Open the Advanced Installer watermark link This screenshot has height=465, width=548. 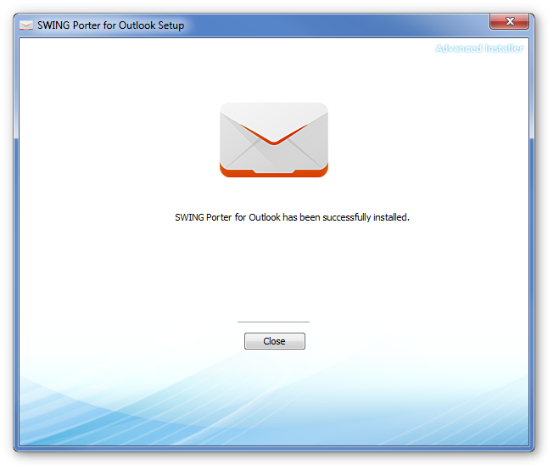[479, 48]
